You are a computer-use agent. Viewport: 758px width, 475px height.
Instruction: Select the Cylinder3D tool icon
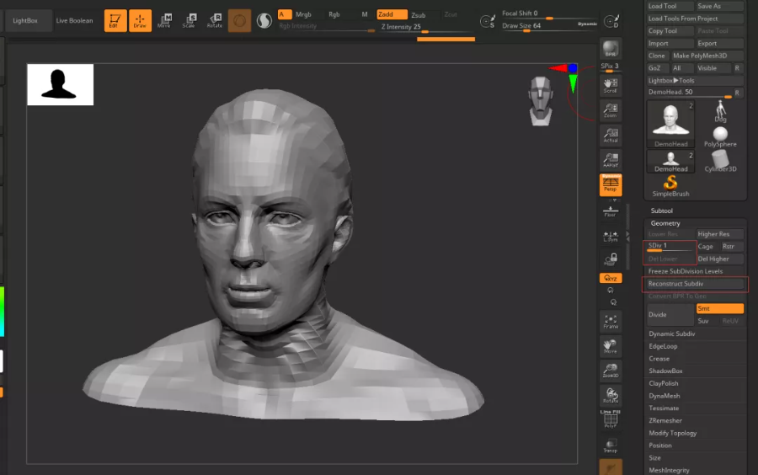coord(720,162)
